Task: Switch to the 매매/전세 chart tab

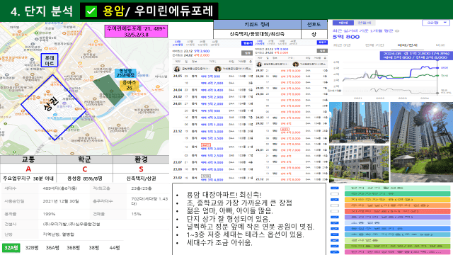Action: [408, 45]
